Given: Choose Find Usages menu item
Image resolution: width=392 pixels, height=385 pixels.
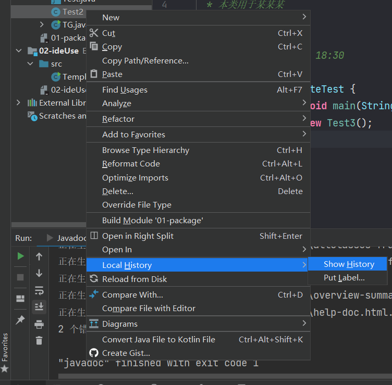Looking at the screenshot, I should 198,89.
